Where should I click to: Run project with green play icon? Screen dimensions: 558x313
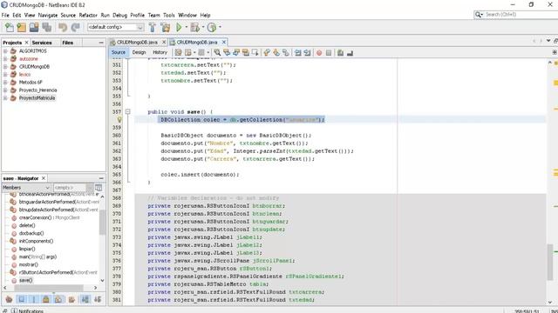point(179,27)
